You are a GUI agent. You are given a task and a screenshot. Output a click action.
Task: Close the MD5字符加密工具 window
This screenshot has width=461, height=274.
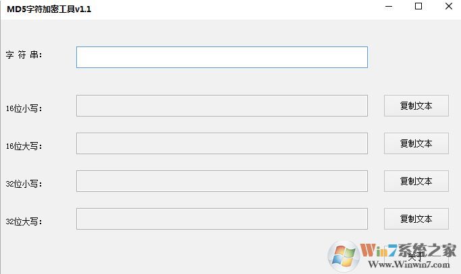[x=448, y=7]
